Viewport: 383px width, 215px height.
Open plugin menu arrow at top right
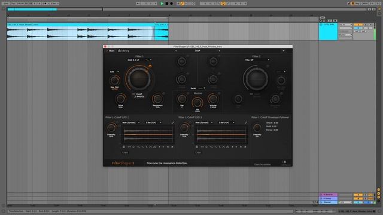[283, 51]
